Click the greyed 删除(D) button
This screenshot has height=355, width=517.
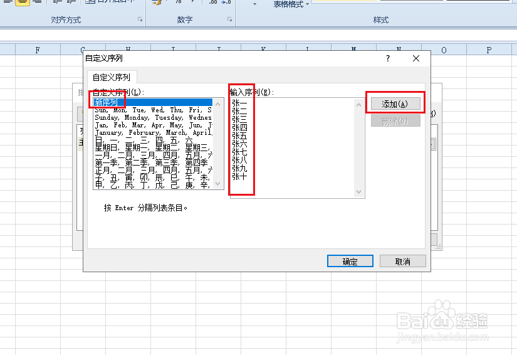click(x=395, y=121)
